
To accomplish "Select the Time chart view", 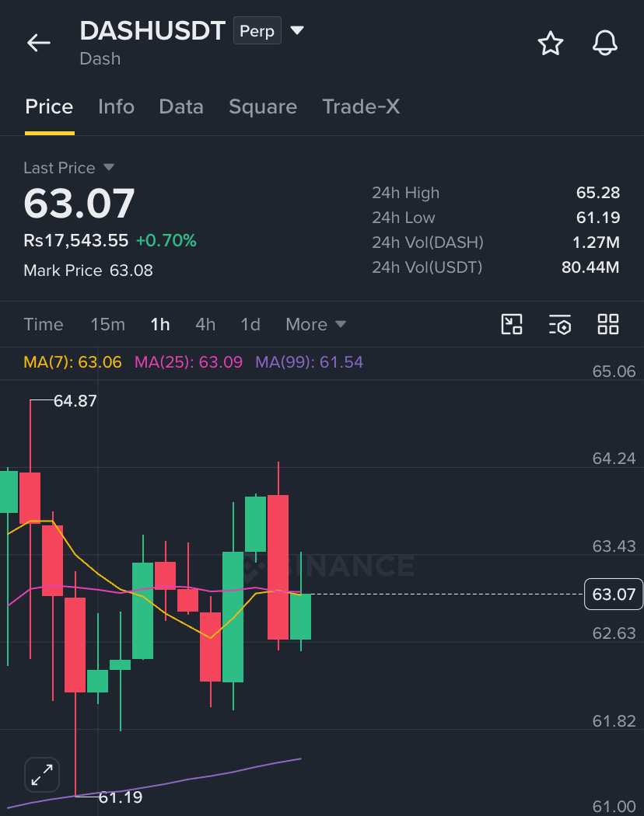I will (x=44, y=325).
